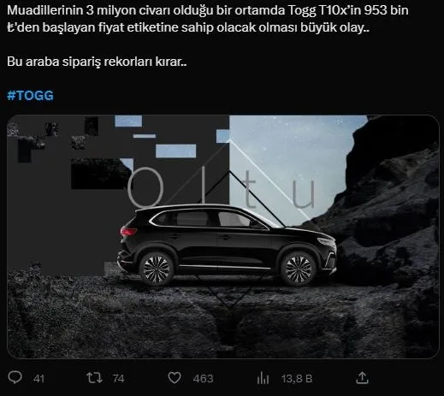Open the #TOGG hashtag link
Viewport: 444px width, 396px height.
click(x=30, y=96)
